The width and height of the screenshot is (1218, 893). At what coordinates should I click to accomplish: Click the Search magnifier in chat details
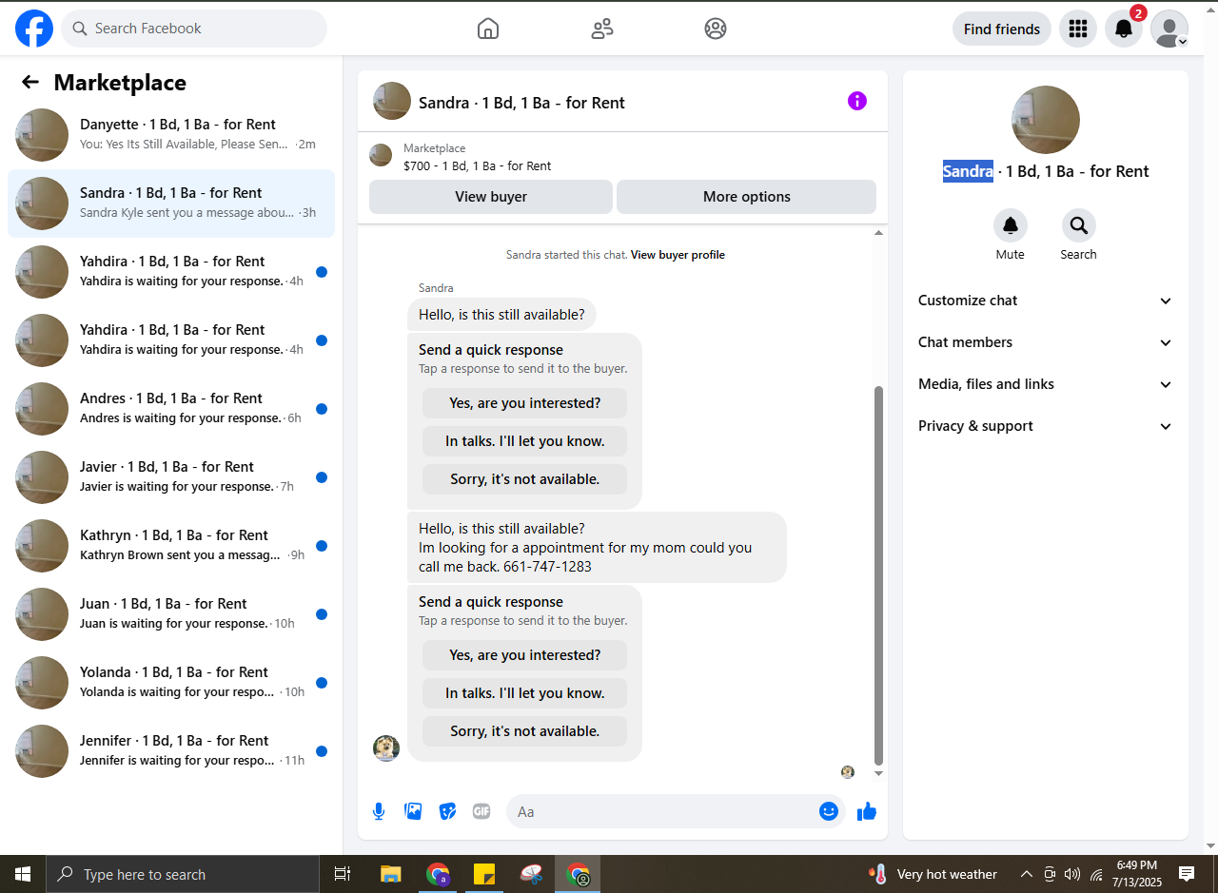click(x=1079, y=225)
